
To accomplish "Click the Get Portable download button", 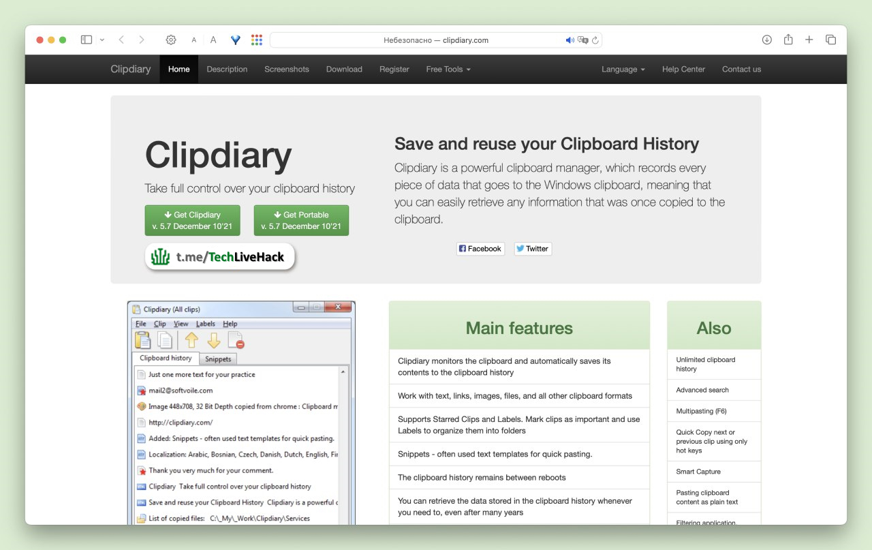I will [301, 220].
